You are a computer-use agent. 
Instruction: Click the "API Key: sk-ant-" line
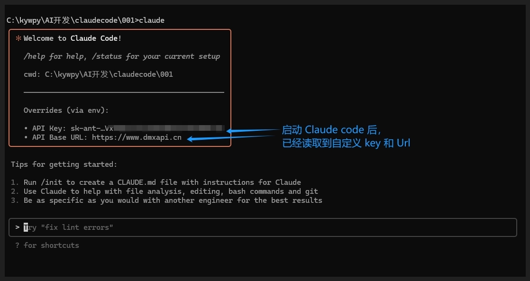click(124, 128)
